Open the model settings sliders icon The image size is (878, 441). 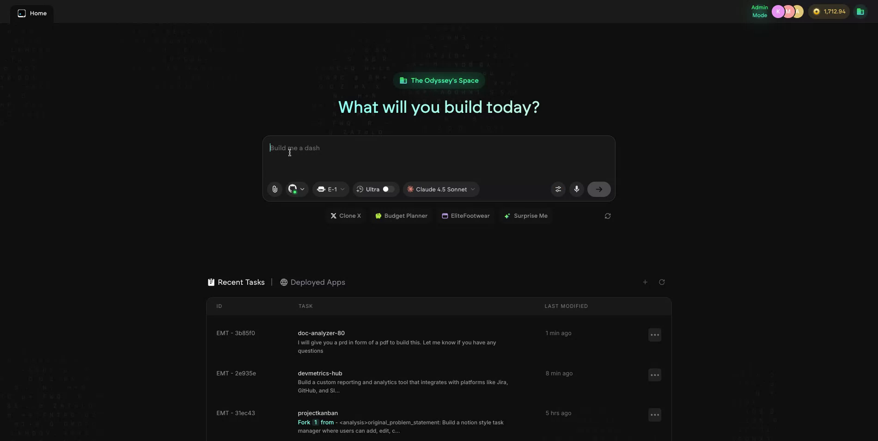[x=558, y=189]
